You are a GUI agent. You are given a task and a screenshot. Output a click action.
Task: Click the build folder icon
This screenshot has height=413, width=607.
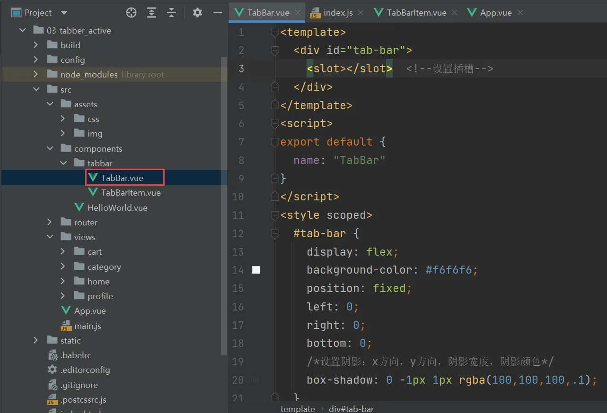(53, 45)
